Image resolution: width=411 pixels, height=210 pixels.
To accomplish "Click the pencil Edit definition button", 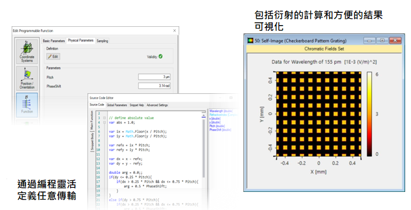I will point(53,57).
